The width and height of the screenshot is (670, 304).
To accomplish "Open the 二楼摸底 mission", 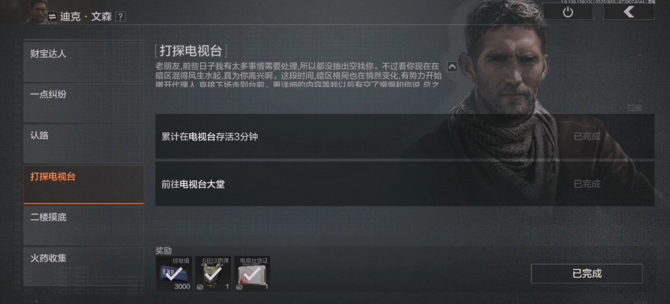I will 84,226.
